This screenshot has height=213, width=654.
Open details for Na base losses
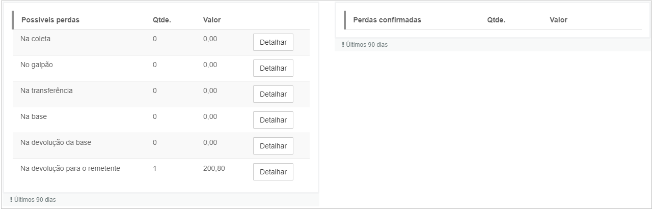tap(273, 120)
